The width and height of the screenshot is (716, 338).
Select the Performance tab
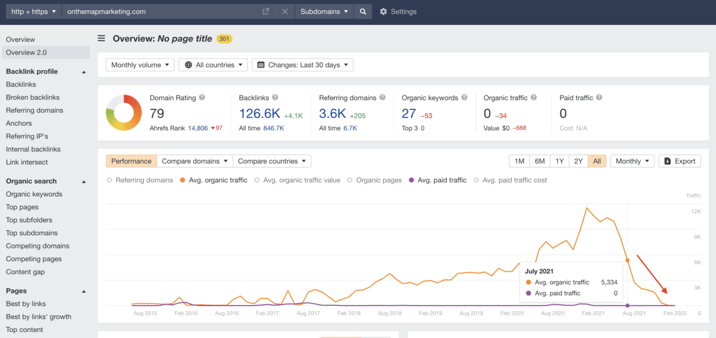[x=131, y=161]
